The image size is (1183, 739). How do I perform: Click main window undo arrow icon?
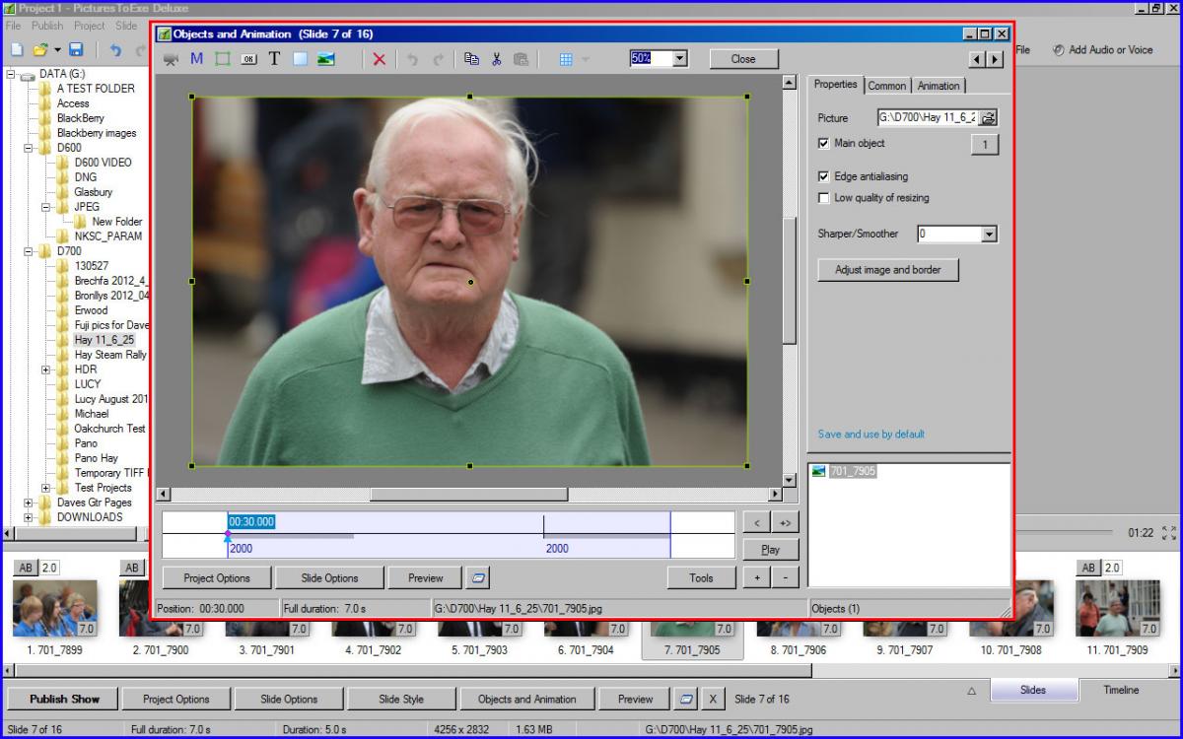coord(115,49)
